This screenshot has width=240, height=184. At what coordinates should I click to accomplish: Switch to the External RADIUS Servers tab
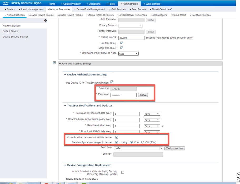(100, 15)
